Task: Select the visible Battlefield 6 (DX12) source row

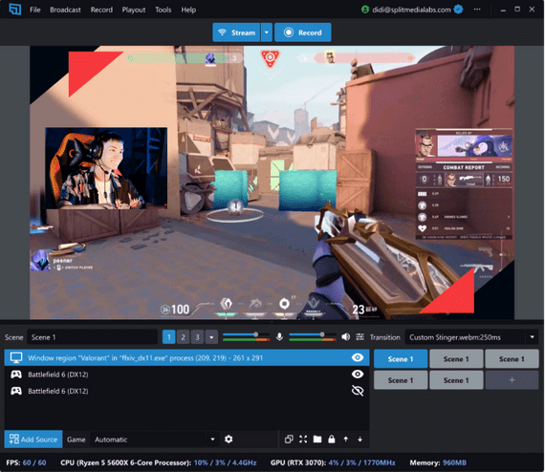Action: [x=186, y=375]
